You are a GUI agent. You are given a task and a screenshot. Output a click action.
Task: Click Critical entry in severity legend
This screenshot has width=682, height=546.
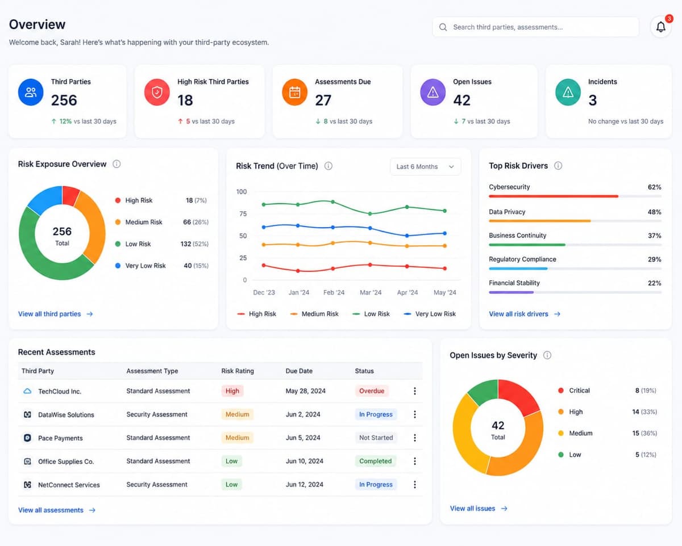point(607,390)
